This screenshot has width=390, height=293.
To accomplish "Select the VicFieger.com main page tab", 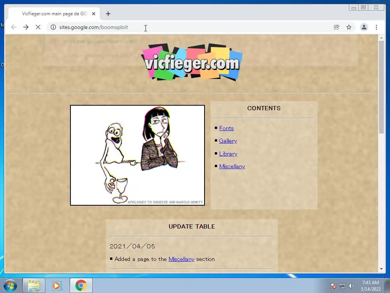I will point(54,14).
